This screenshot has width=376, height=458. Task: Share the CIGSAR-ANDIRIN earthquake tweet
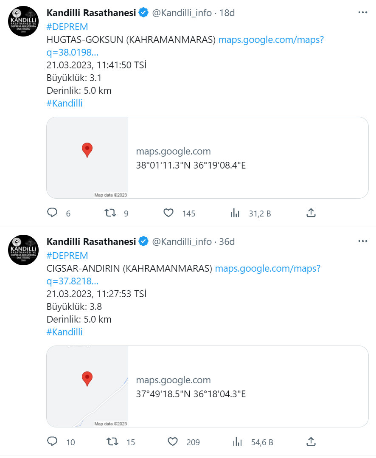coord(311,442)
